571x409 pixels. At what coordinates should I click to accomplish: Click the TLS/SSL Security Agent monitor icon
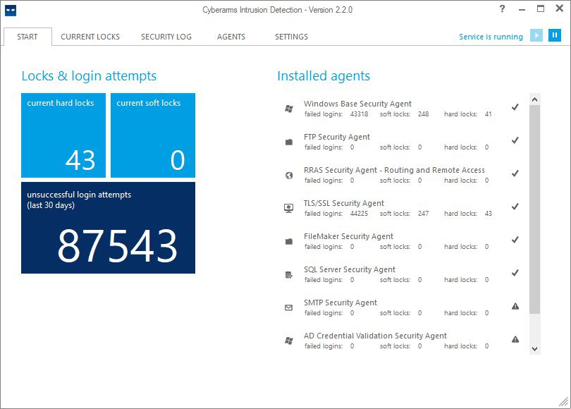pos(289,208)
